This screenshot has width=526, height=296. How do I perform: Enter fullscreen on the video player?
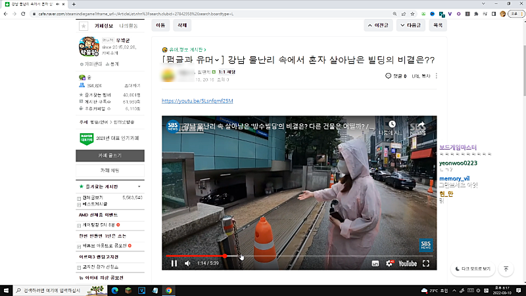[426, 263]
